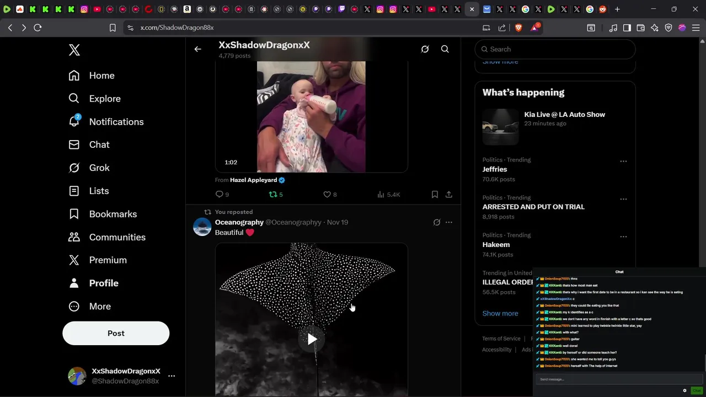
Task: Like the Hazel Appleyard video post
Action: coord(330,194)
